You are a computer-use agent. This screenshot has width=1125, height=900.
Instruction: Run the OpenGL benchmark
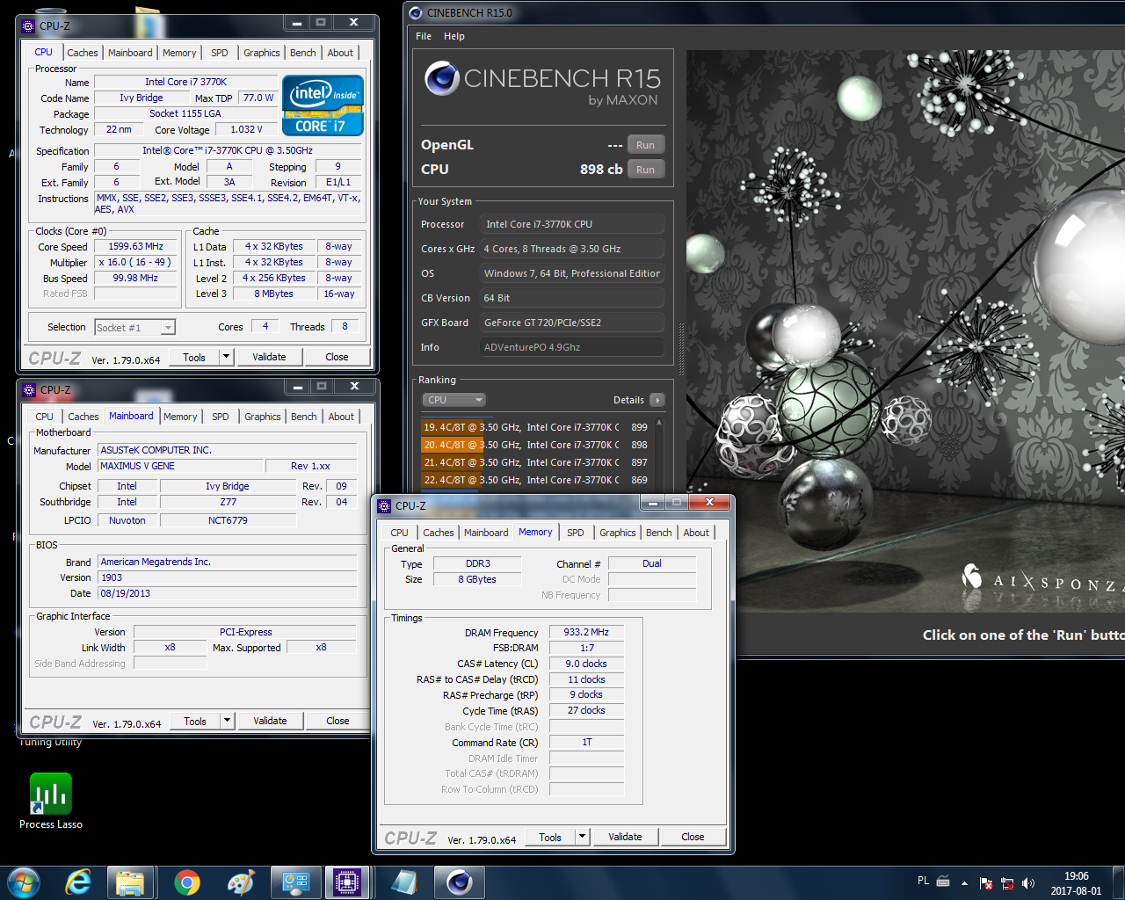[x=646, y=145]
